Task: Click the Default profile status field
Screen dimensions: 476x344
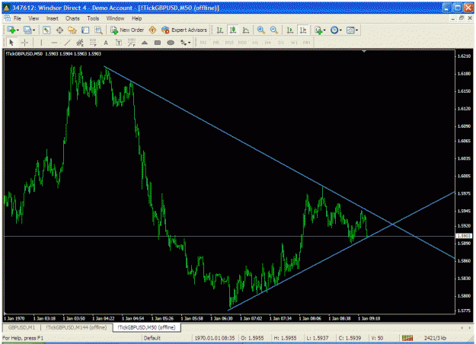Action: [x=167, y=338]
